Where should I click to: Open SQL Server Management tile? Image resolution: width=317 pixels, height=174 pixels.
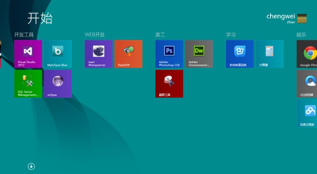pyautogui.click(x=28, y=84)
